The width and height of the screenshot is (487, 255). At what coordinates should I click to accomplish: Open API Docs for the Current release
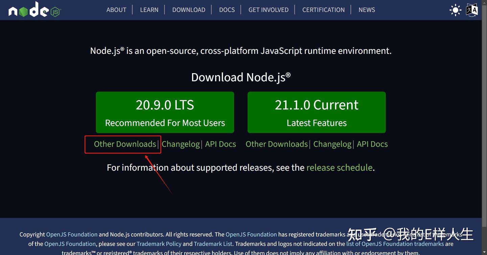click(372, 144)
